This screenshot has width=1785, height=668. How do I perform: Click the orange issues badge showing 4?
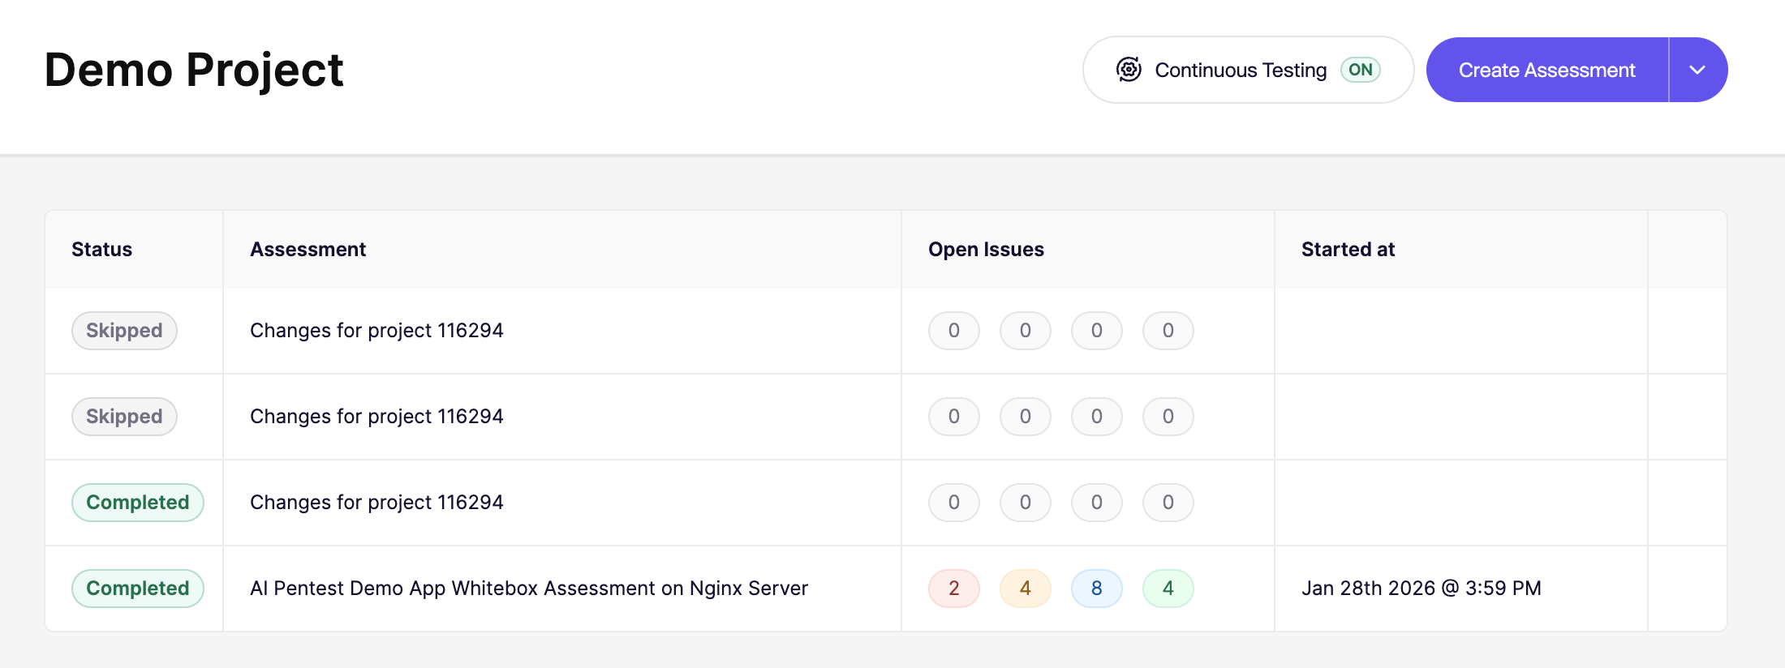(1025, 589)
